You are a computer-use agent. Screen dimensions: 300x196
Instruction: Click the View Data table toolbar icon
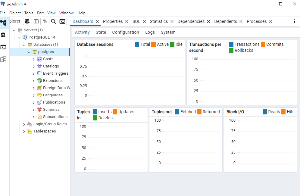point(36,21)
